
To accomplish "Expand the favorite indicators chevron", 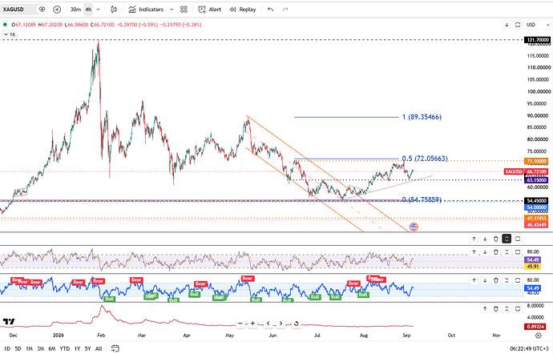I will click(172, 10).
